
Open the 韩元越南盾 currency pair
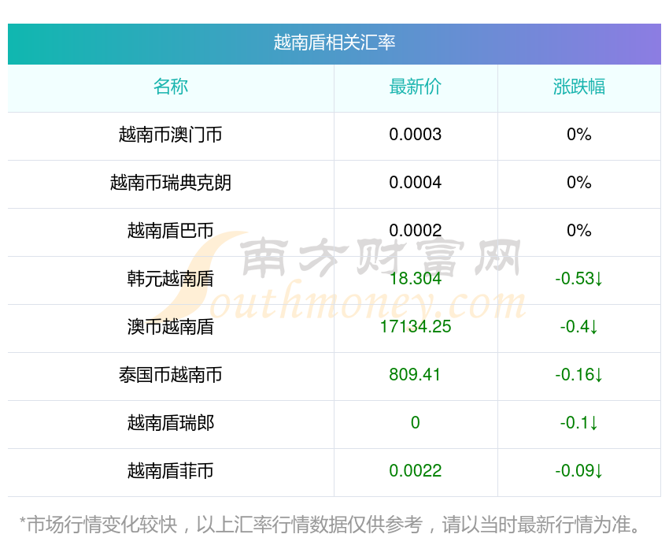tap(171, 279)
